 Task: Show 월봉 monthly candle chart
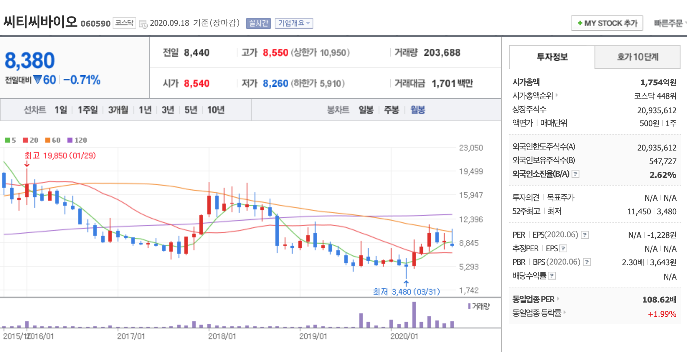(417, 110)
